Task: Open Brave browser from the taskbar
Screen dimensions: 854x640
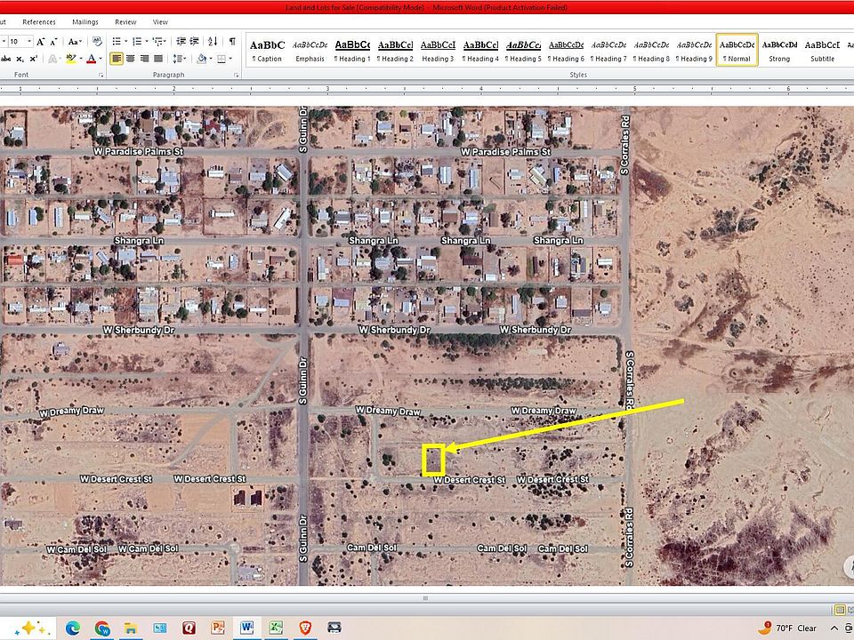Action: tap(305, 628)
